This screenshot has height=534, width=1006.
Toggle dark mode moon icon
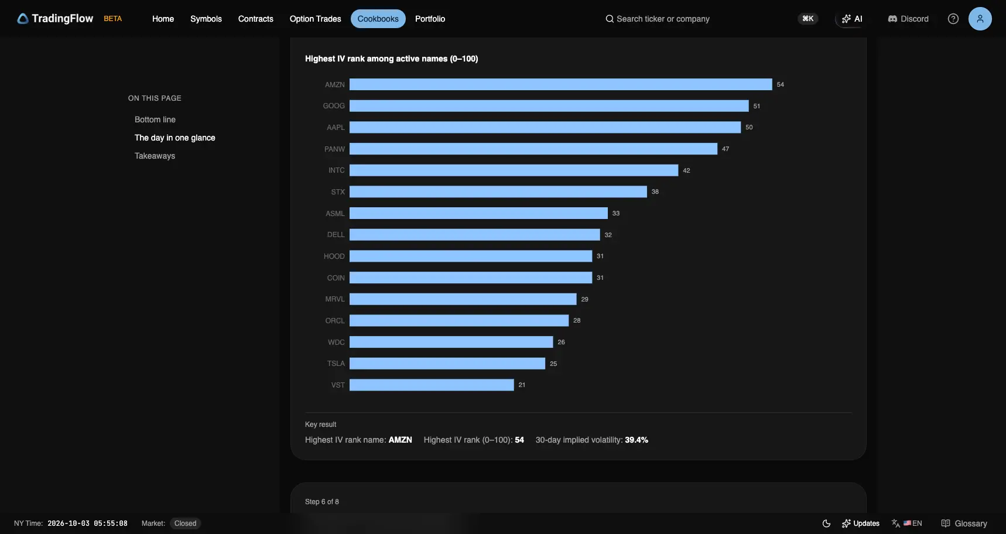826,523
